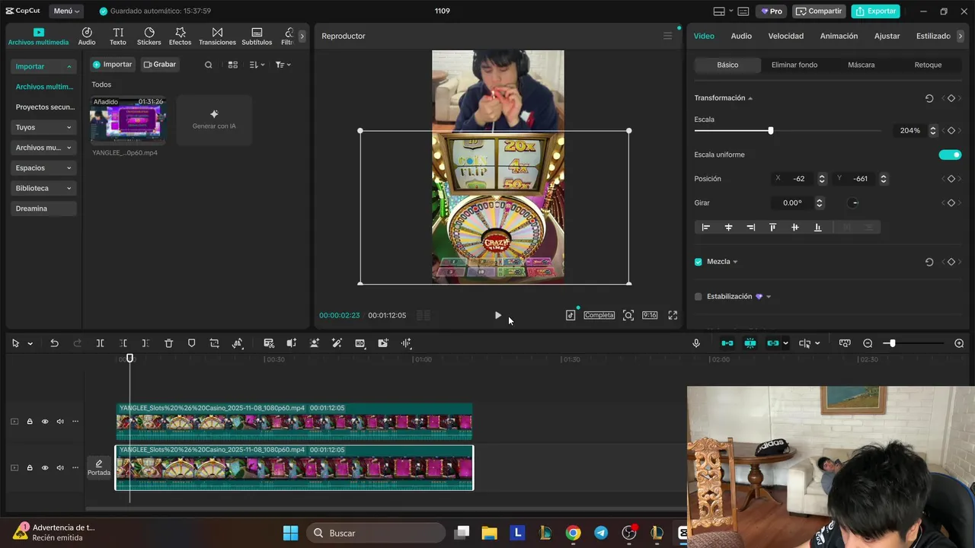Viewport: 975px width, 548px height.
Task: Hide the lower video track with eye icon
Action: pos(45,467)
